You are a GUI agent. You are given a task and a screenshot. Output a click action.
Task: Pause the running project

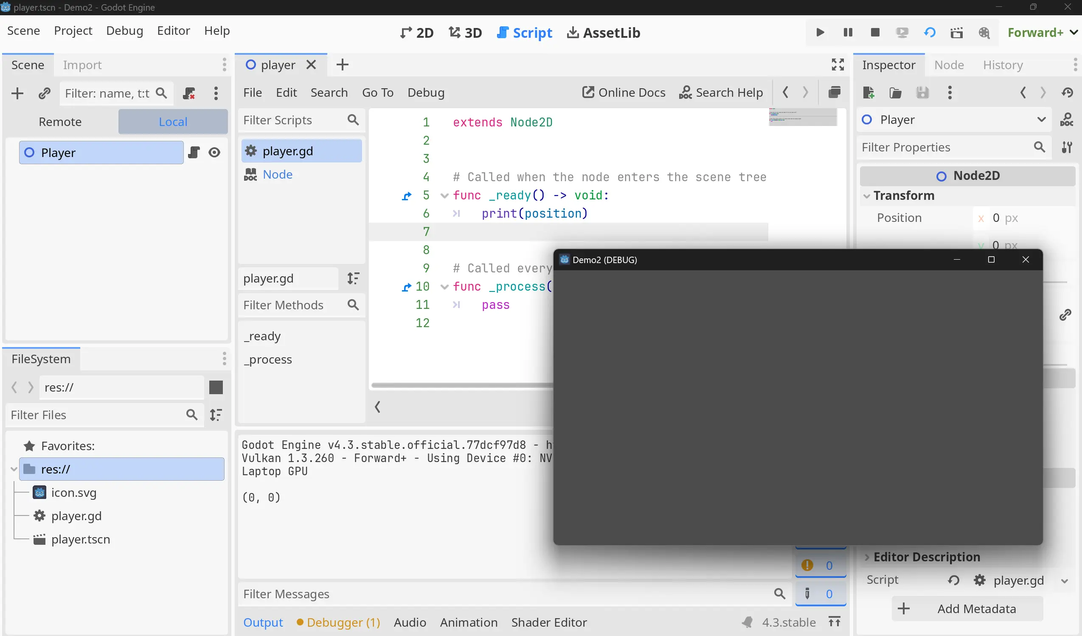click(848, 33)
